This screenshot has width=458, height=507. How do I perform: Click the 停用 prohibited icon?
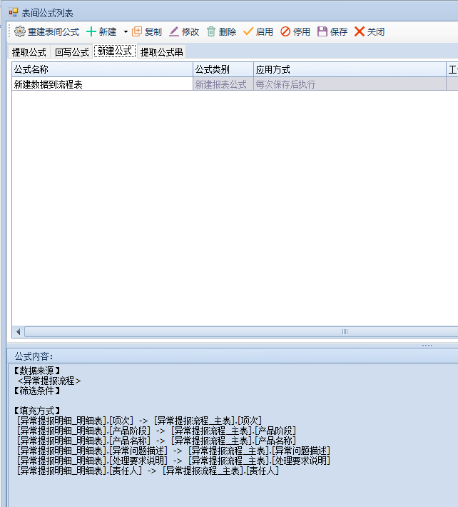point(285,32)
